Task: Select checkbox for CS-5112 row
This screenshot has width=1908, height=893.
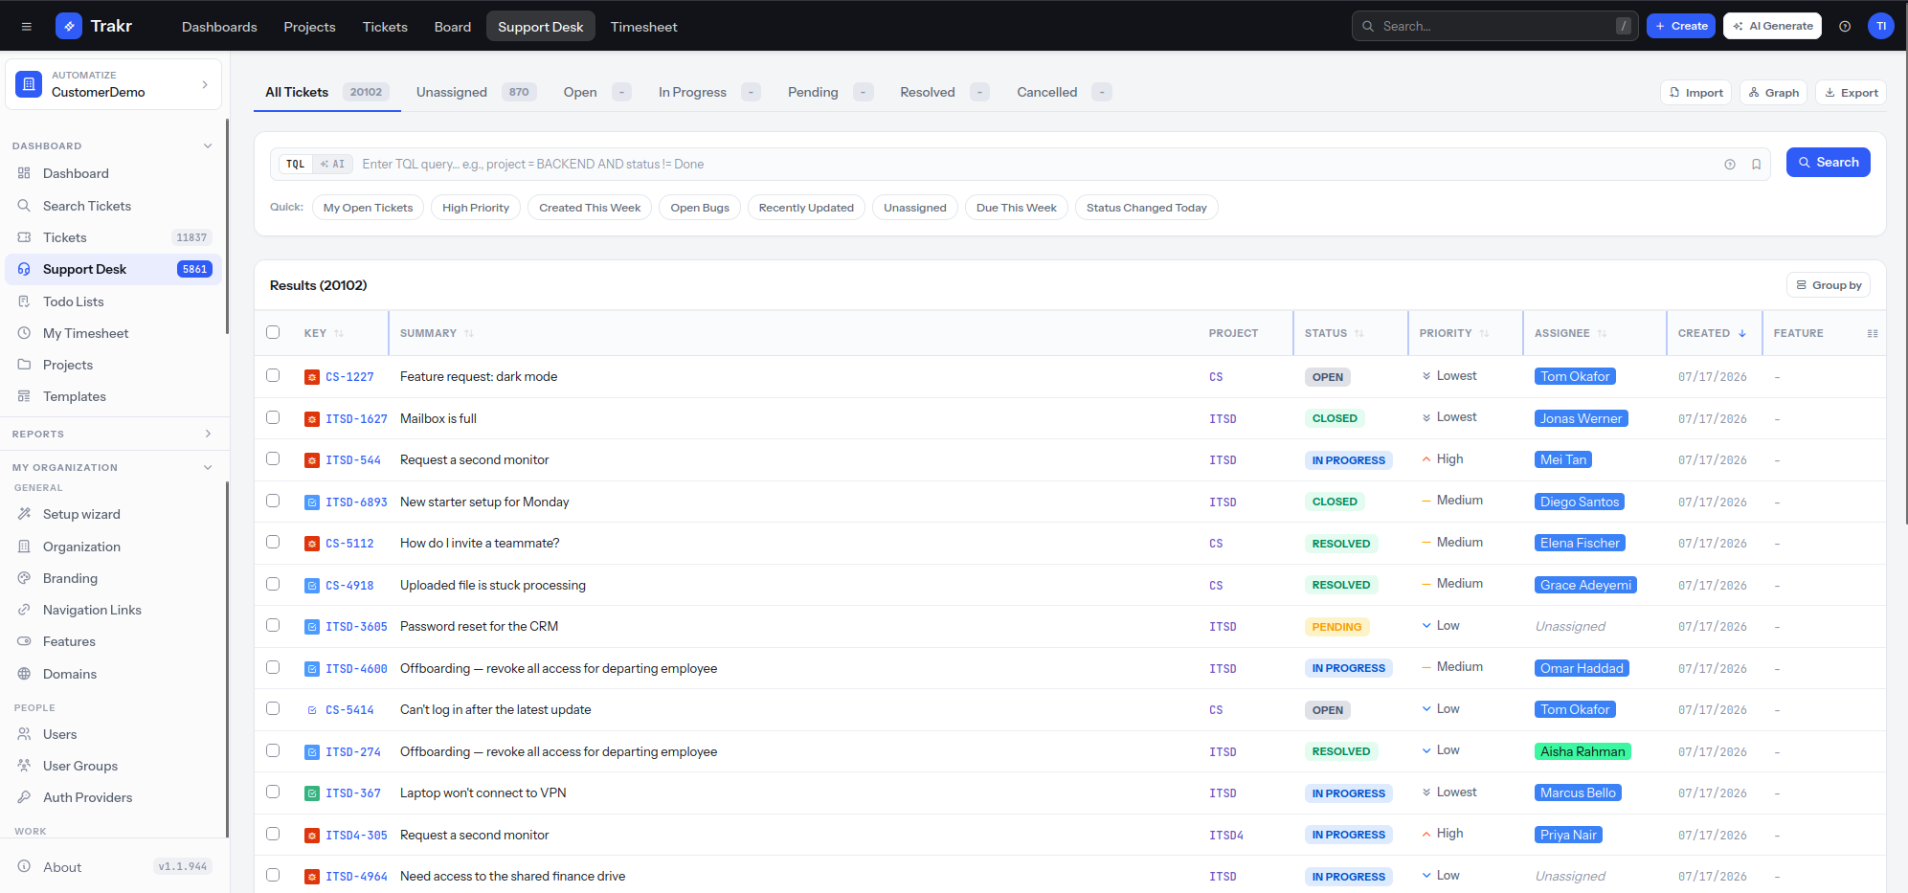Action: point(273,542)
